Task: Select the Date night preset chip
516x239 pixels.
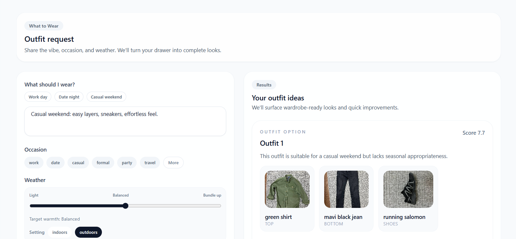Action: pyautogui.click(x=69, y=97)
